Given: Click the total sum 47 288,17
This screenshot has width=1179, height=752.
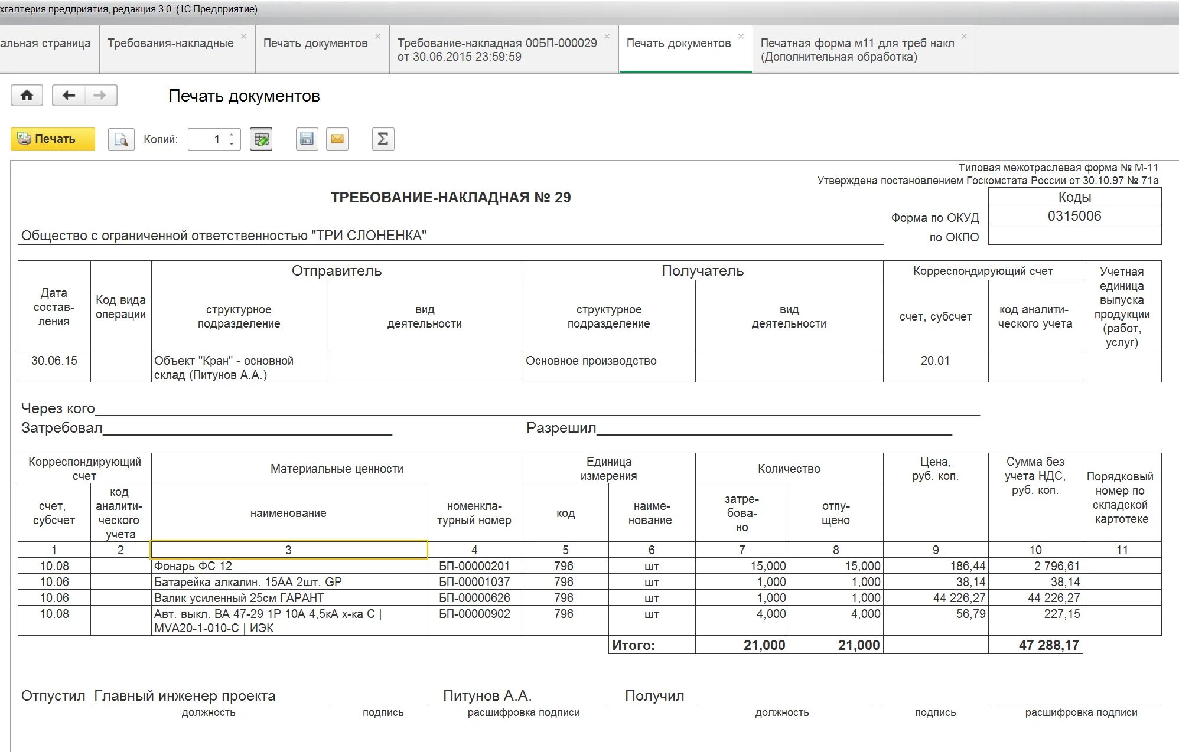Looking at the screenshot, I should [1035, 645].
